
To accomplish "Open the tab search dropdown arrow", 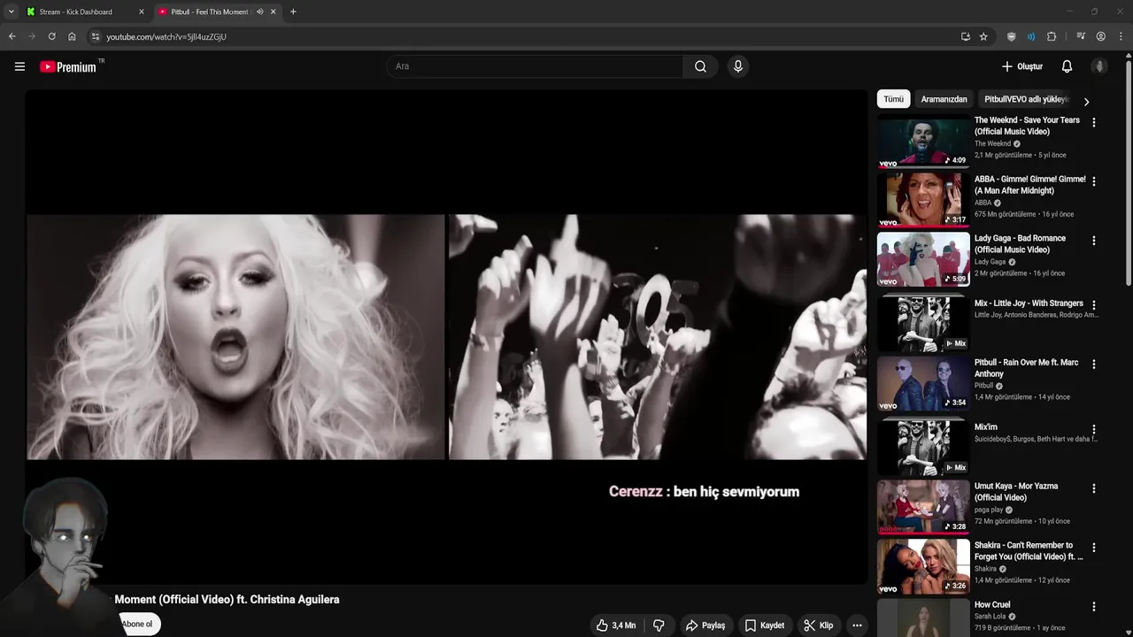I will pyautogui.click(x=11, y=12).
